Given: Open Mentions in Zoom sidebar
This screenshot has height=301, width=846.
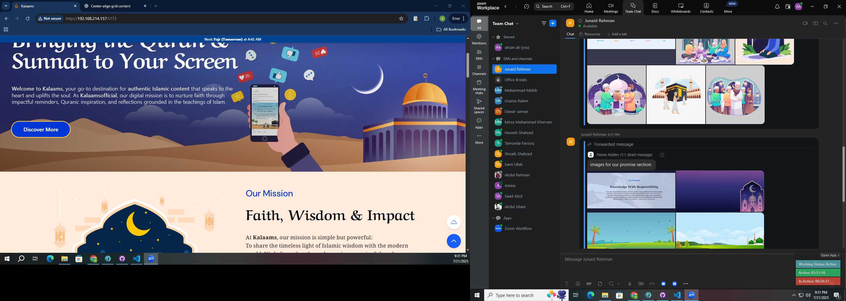Looking at the screenshot, I should pos(479,39).
